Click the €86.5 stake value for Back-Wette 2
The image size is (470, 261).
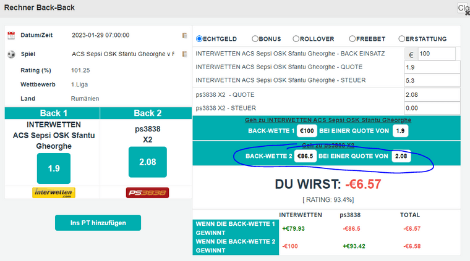pyautogui.click(x=305, y=156)
